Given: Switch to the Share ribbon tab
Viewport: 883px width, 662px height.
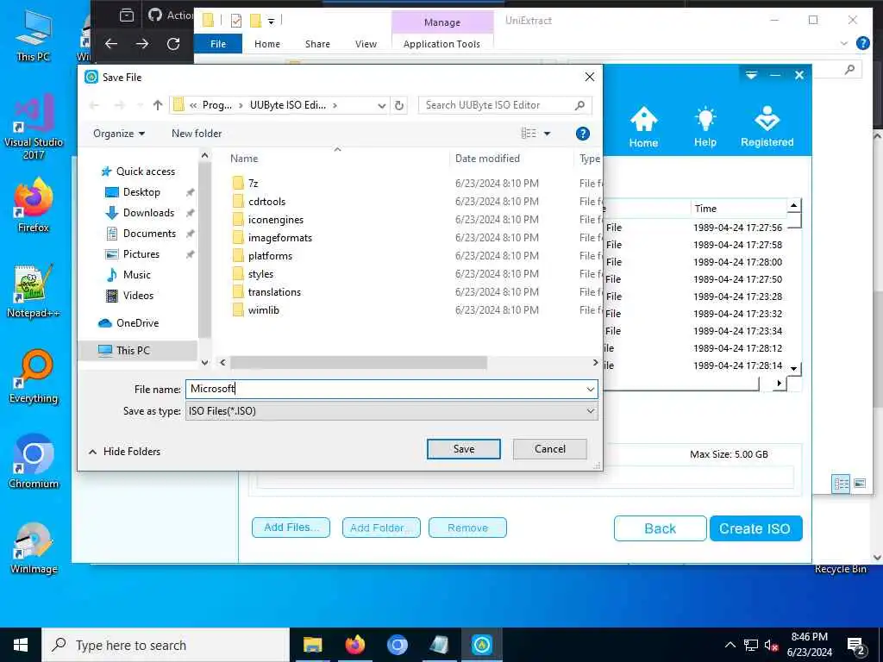Looking at the screenshot, I should pos(317,44).
